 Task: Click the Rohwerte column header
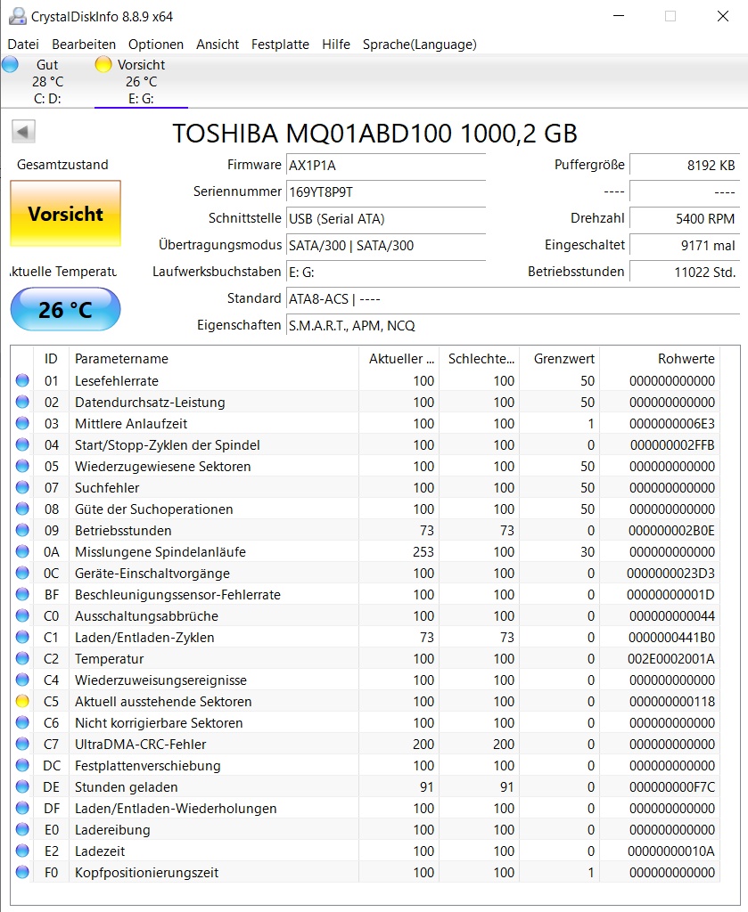[x=659, y=358]
